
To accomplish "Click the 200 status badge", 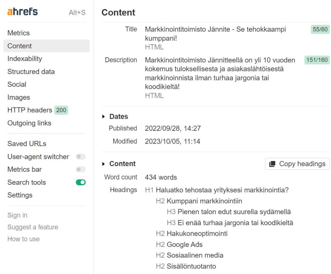I will click(61, 110).
